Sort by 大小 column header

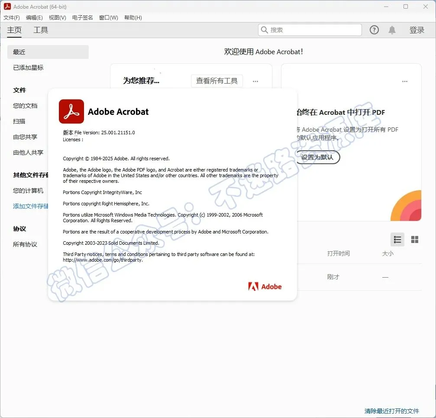tap(388, 253)
